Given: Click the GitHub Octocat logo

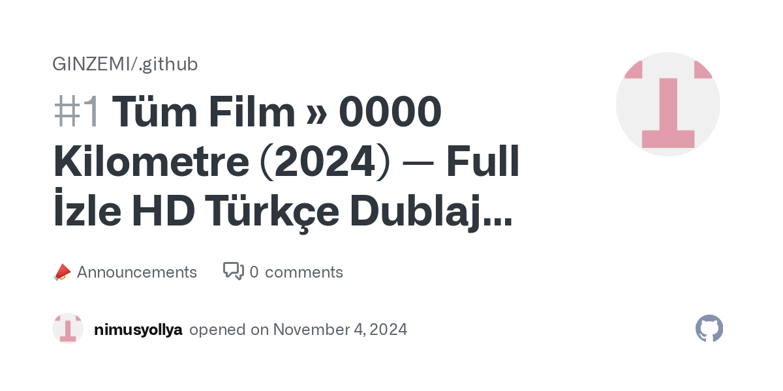Looking at the screenshot, I should pos(709,329).
